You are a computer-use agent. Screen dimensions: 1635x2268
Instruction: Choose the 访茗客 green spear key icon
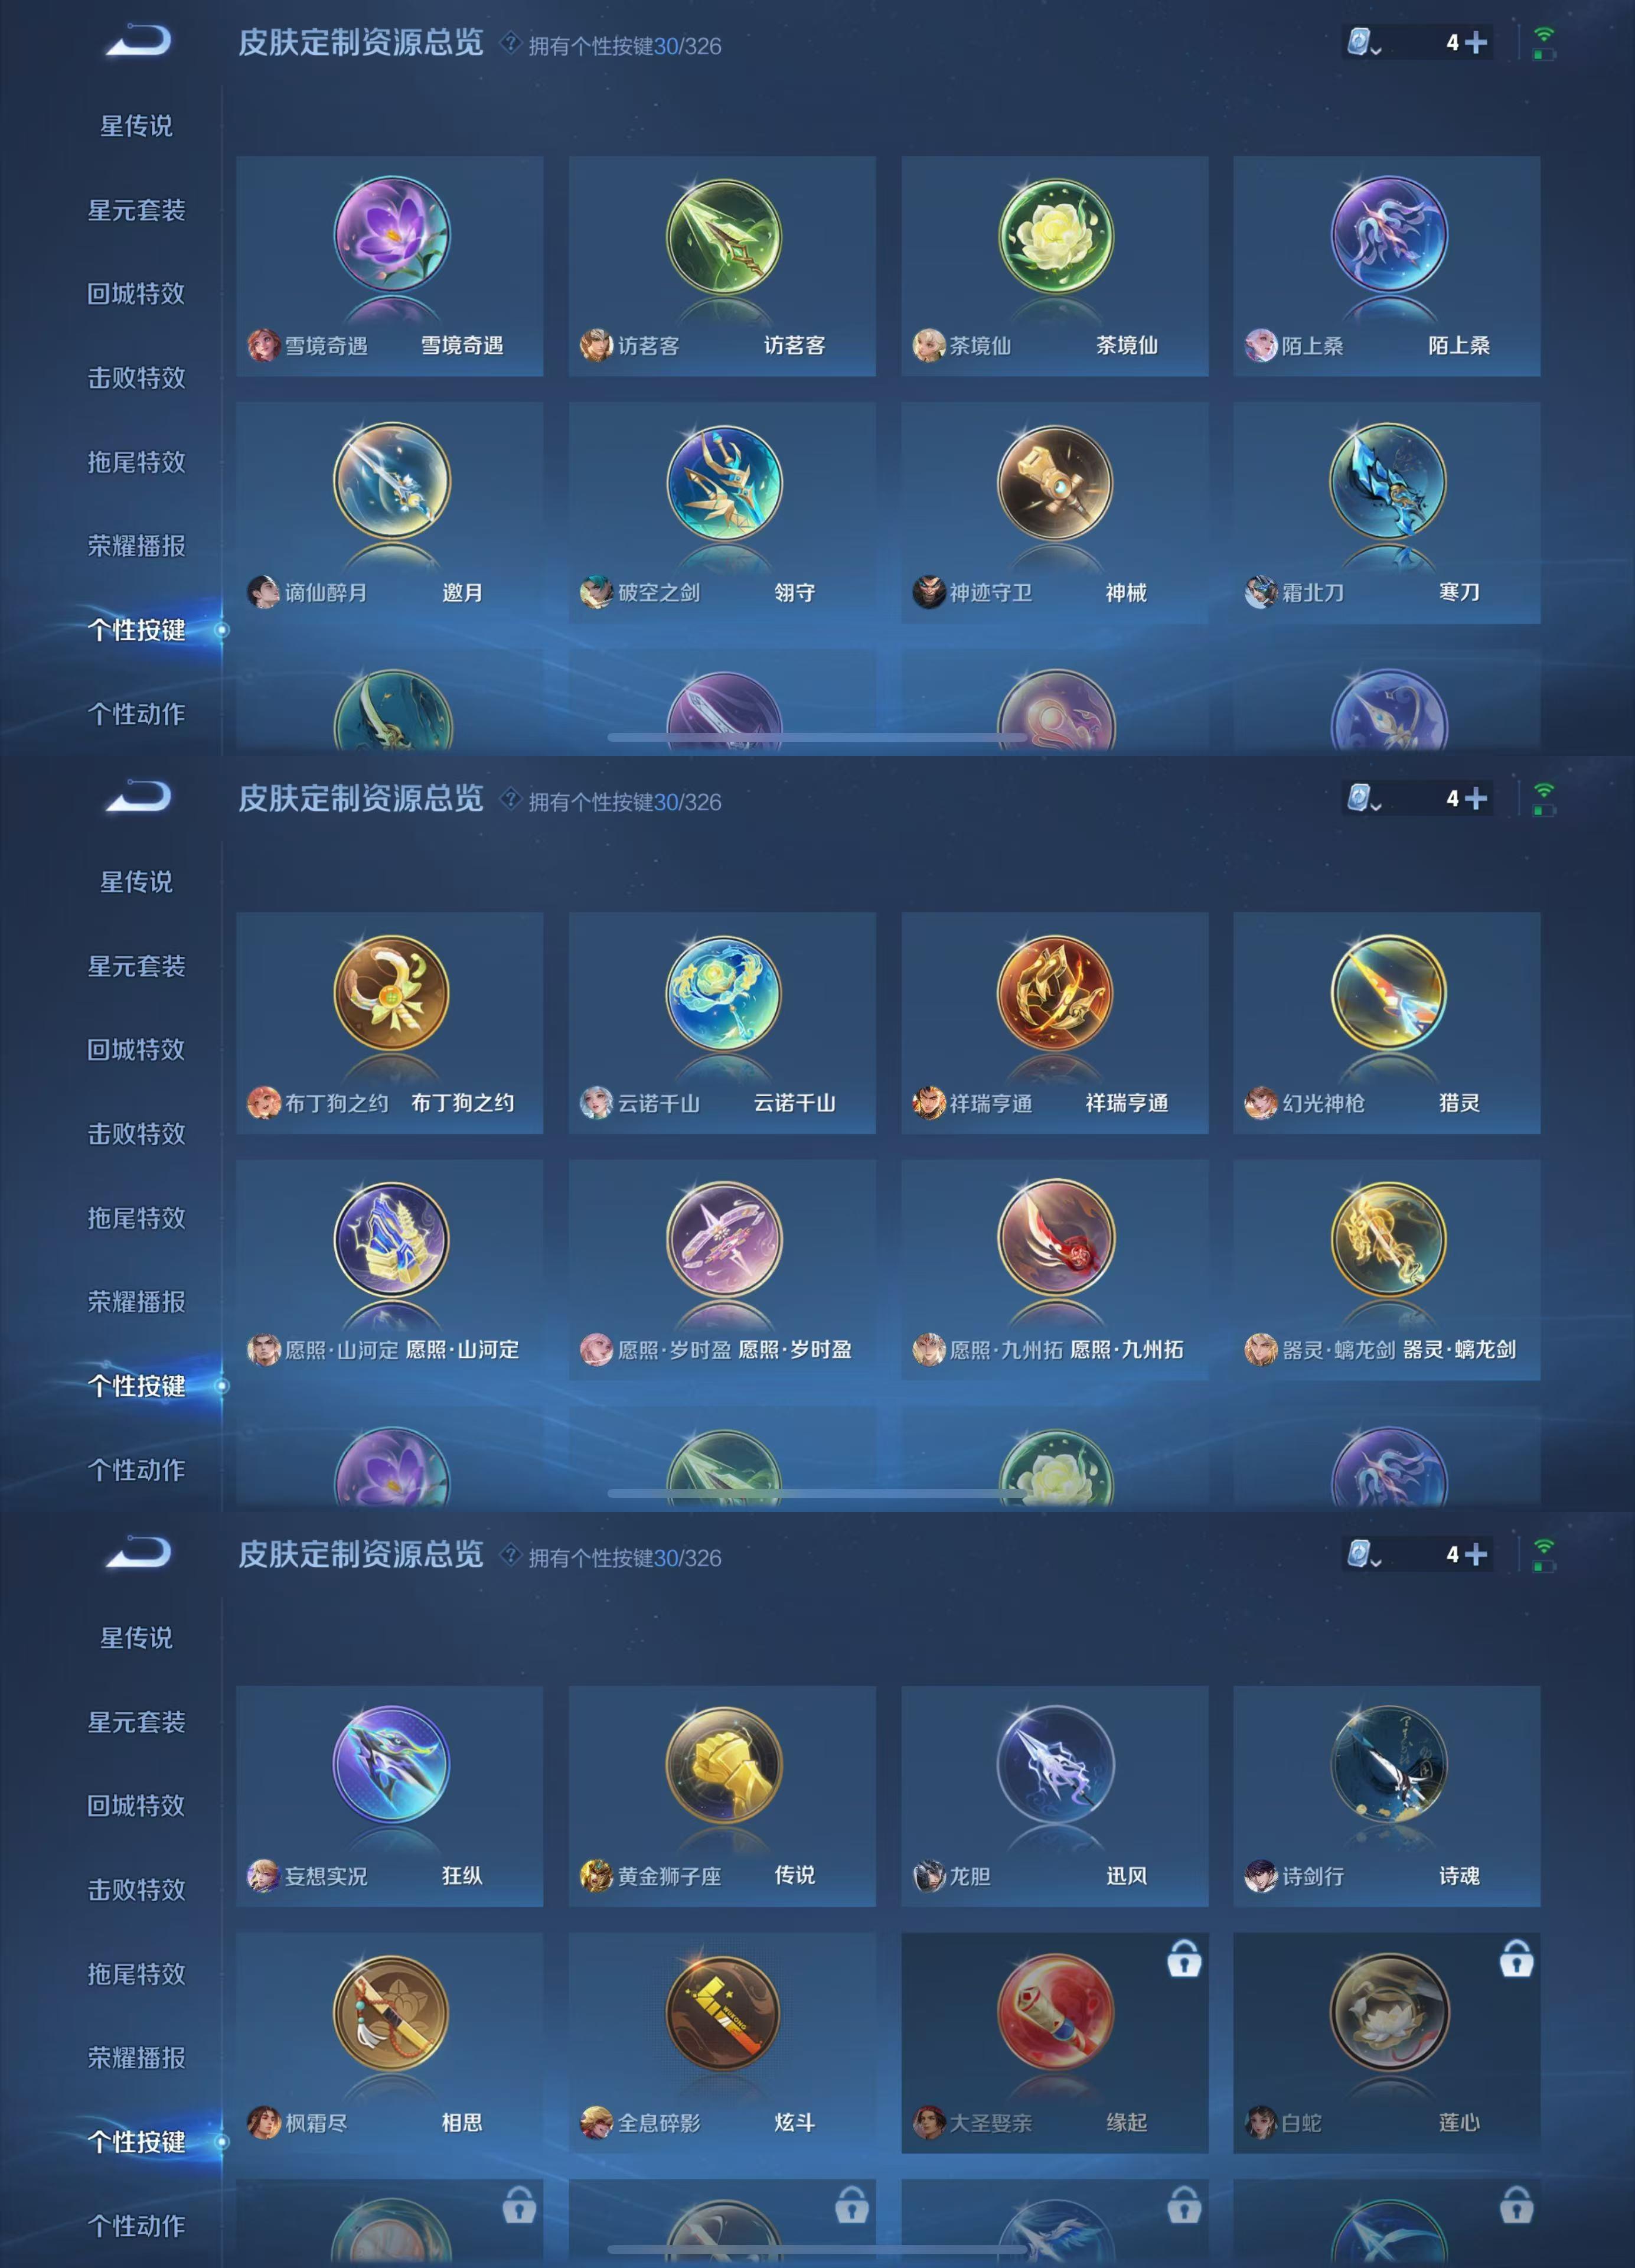pyautogui.click(x=723, y=236)
